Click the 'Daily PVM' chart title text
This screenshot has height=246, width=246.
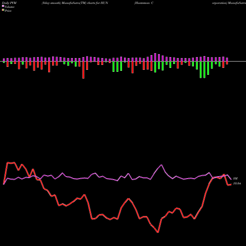tap(9, 3)
